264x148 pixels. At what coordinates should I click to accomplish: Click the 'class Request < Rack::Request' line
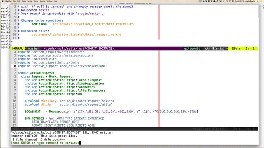click(47, 76)
